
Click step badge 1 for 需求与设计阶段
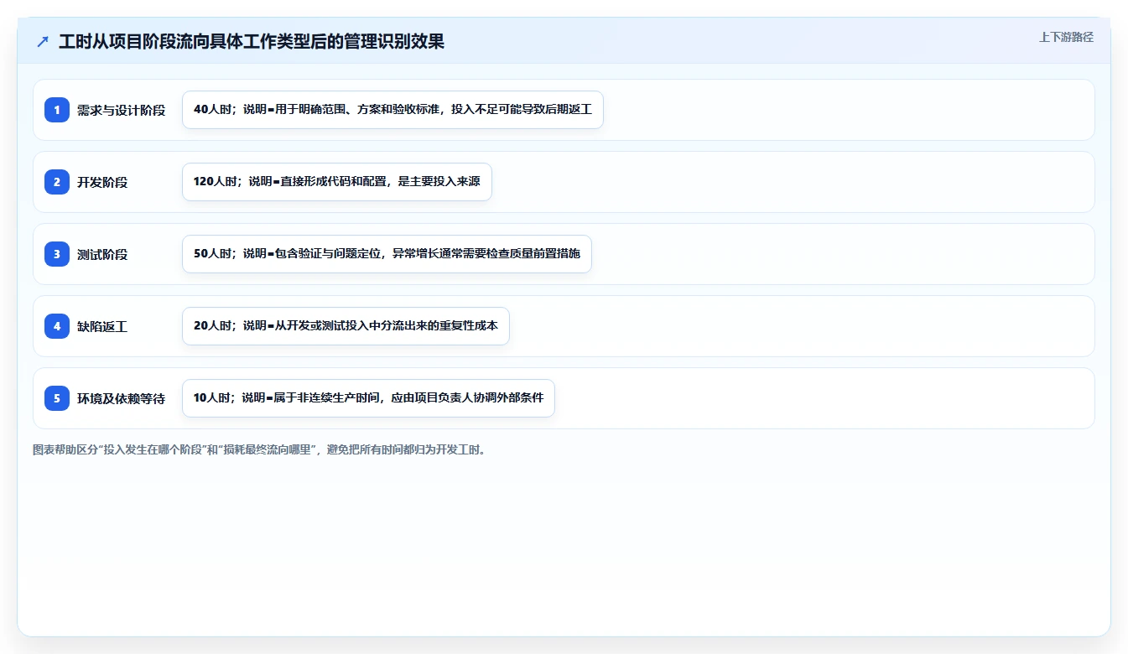point(57,110)
